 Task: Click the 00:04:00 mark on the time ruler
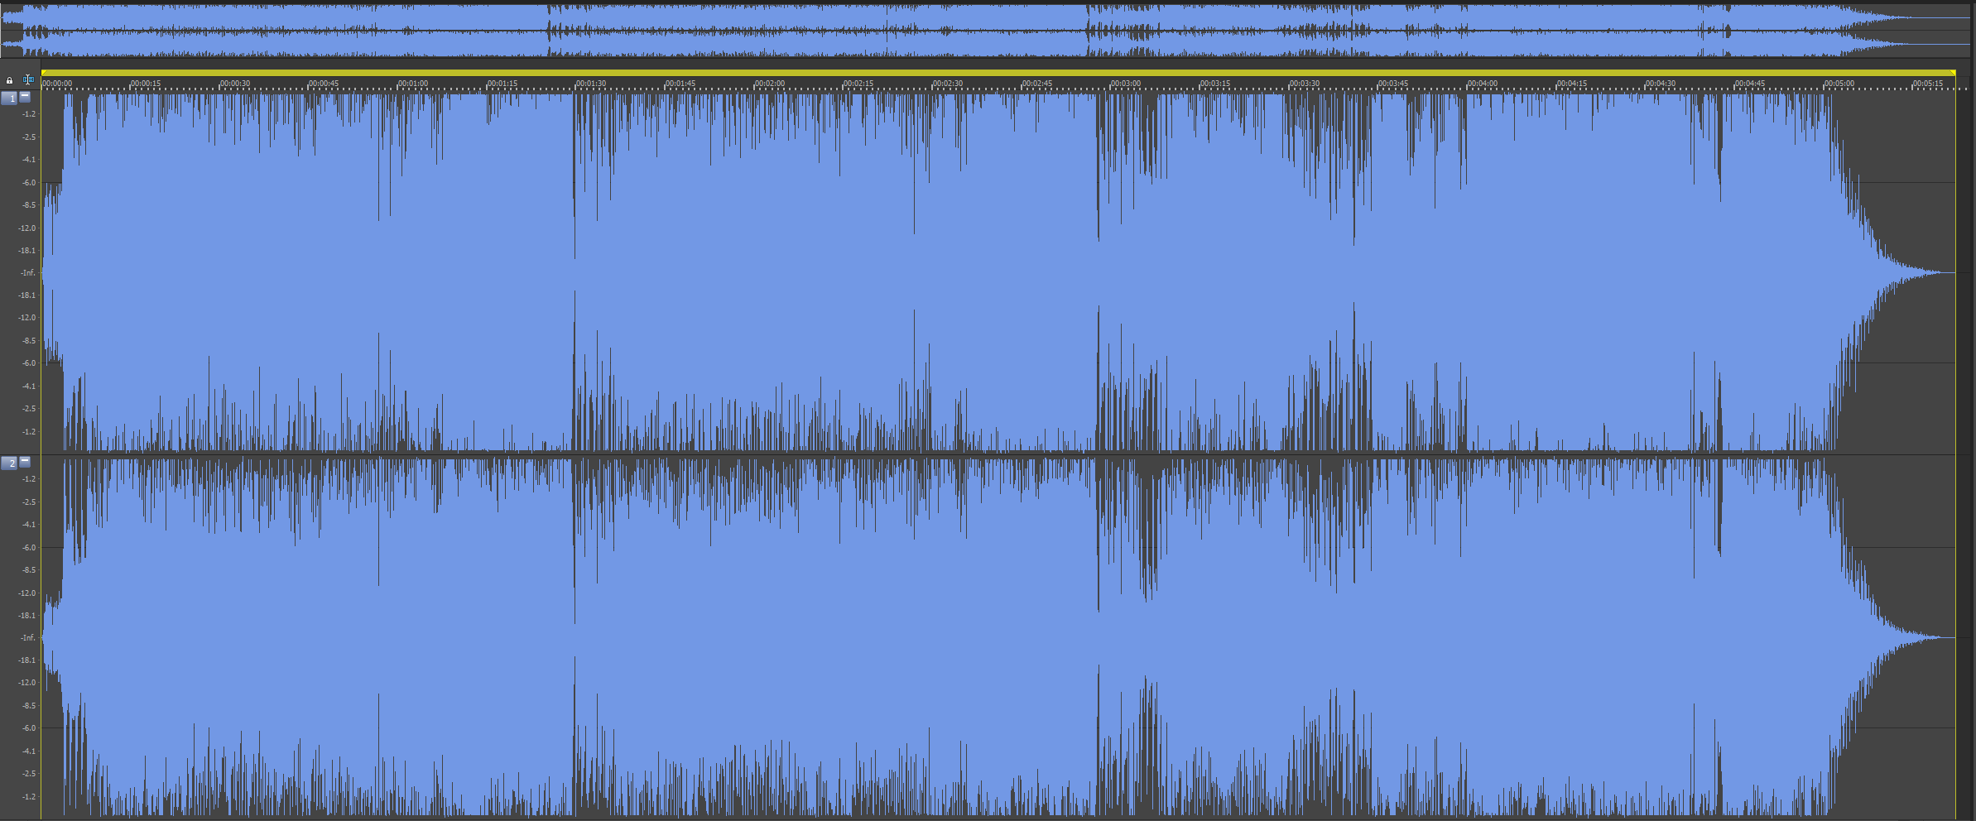(x=1483, y=84)
